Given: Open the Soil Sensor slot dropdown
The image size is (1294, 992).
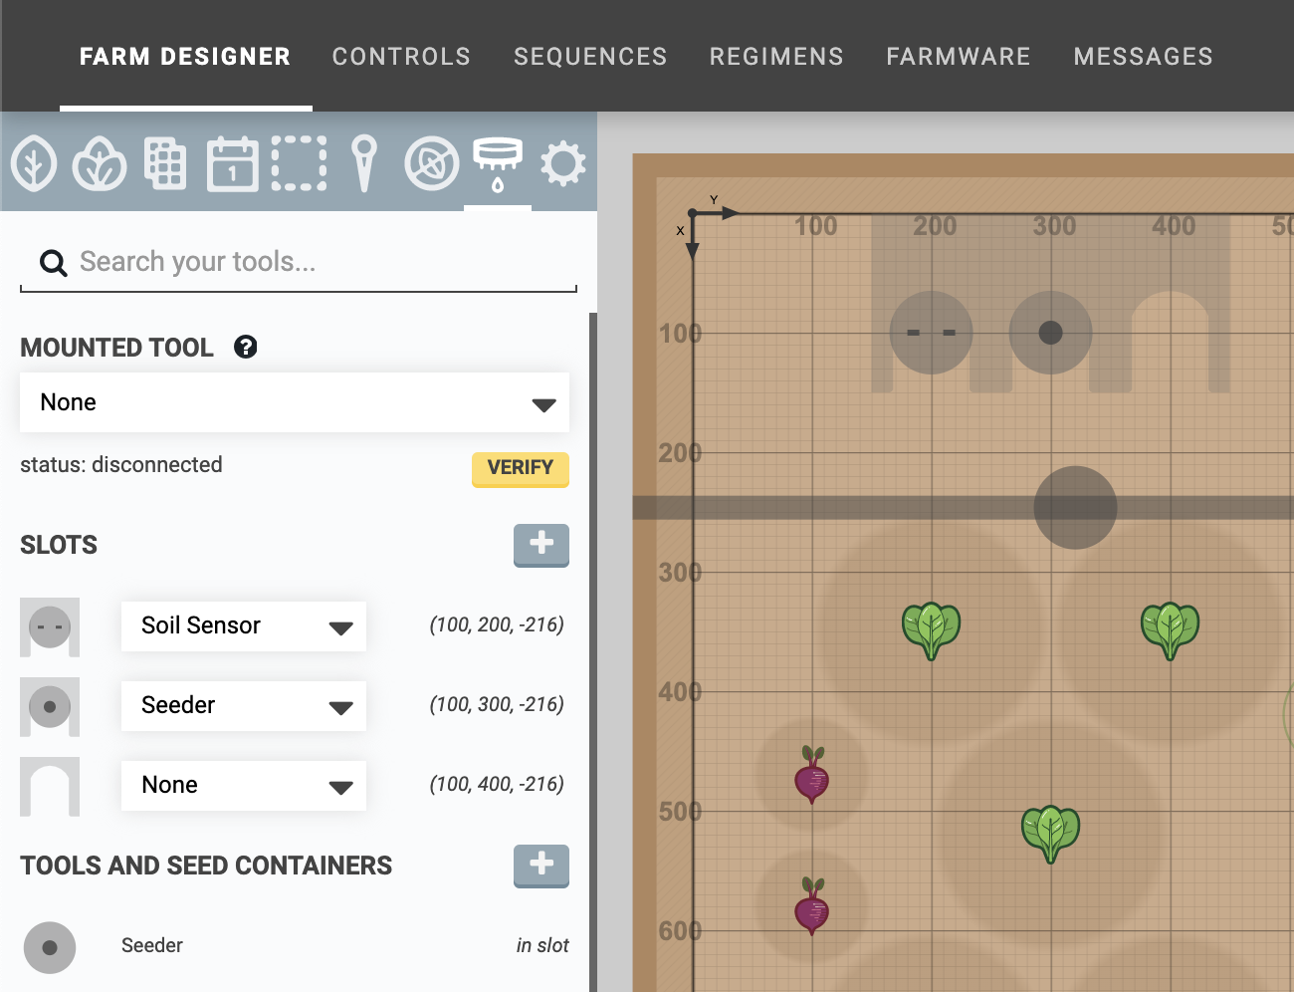Looking at the screenshot, I should pyautogui.click(x=244, y=625).
